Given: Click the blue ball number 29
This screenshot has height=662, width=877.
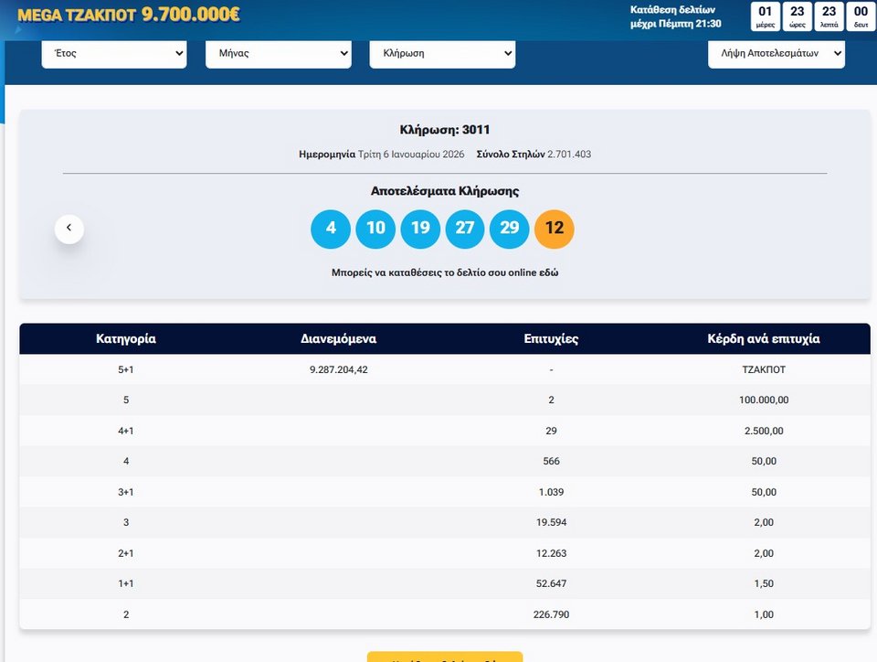Looking at the screenshot, I should [x=510, y=229].
